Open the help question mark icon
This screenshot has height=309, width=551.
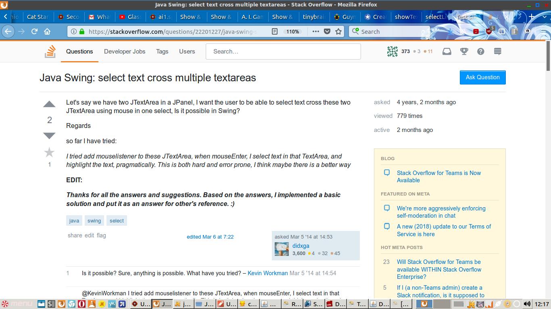point(480,51)
